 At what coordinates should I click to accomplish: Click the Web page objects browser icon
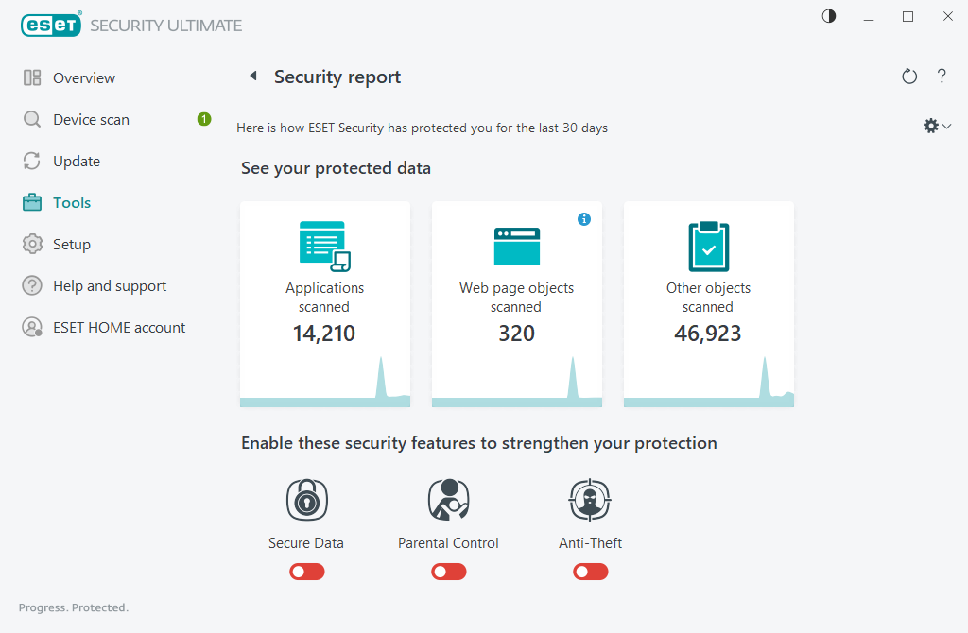coord(517,247)
